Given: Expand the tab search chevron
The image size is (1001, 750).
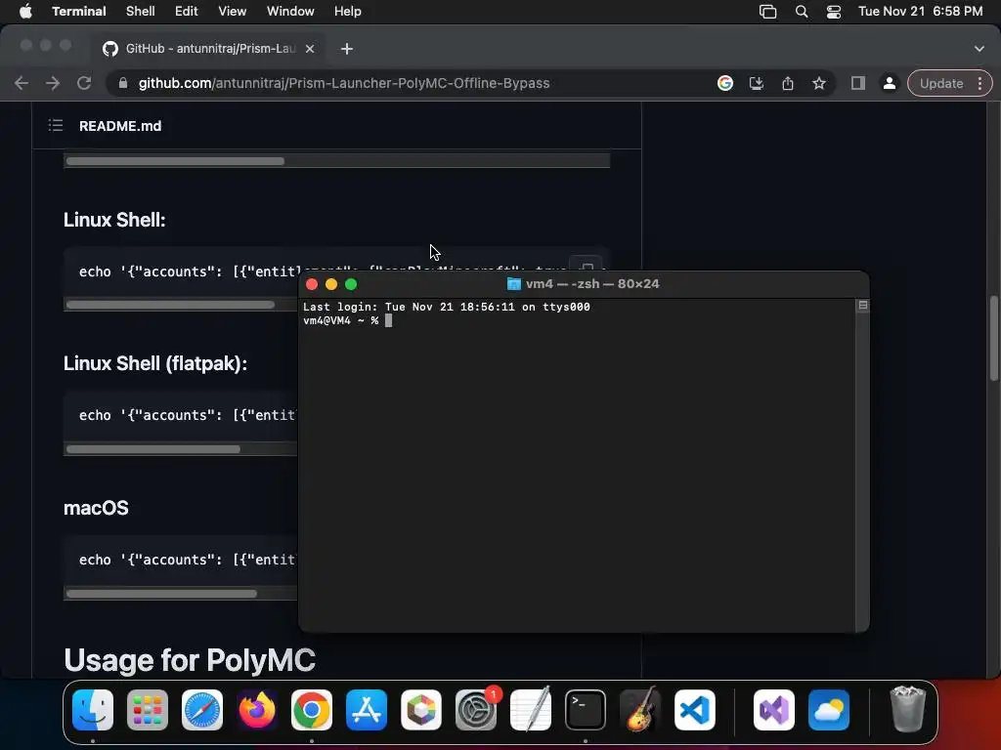Looking at the screenshot, I should pos(979,49).
